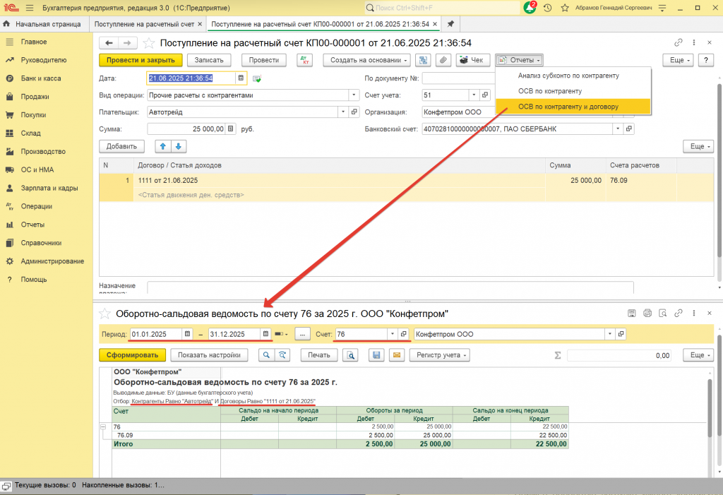The image size is (723, 495).
Task: Go forward with the right arrow button
Action: pos(127,43)
